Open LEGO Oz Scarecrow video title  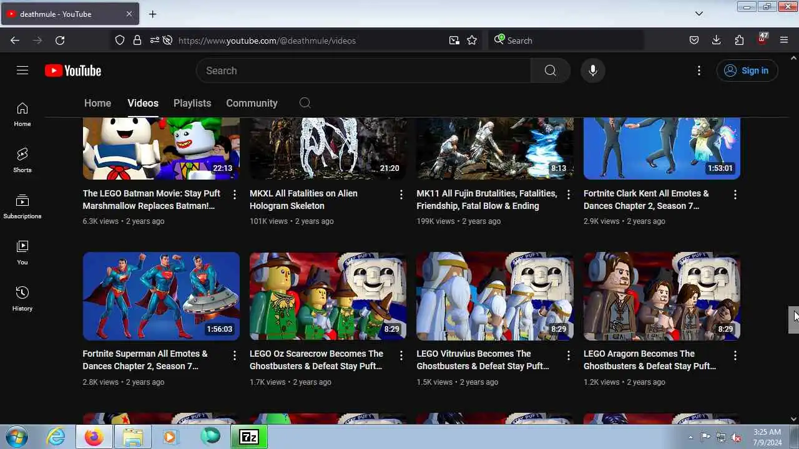click(316, 360)
